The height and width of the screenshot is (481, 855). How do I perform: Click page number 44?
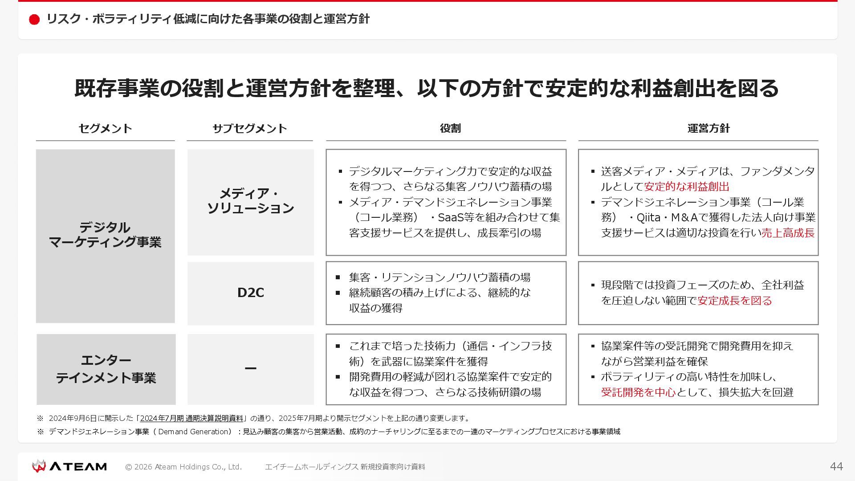(x=836, y=466)
